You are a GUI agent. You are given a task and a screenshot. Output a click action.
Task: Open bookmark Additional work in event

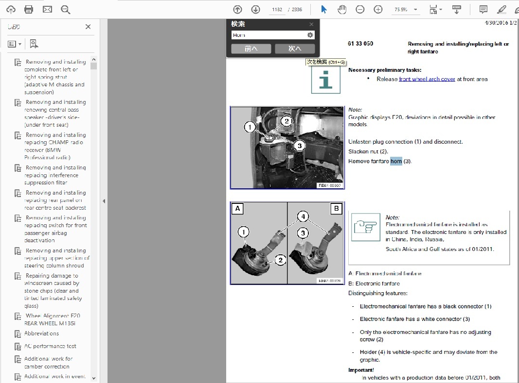tap(54, 376)
